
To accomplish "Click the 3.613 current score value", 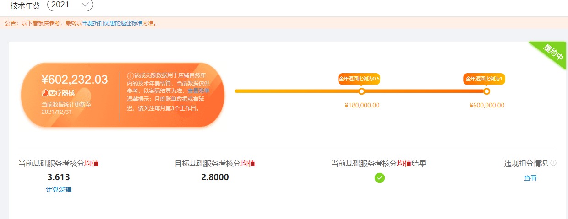I will pyautogui.click(x=59, y=177).
